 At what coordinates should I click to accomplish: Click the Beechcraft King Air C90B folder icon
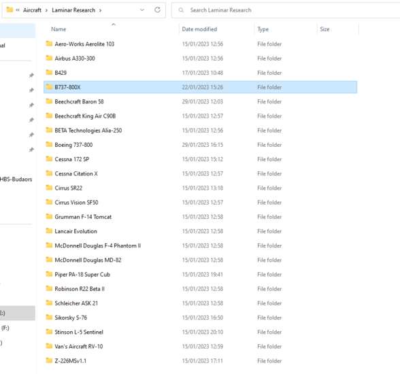(x=49, y=116)
